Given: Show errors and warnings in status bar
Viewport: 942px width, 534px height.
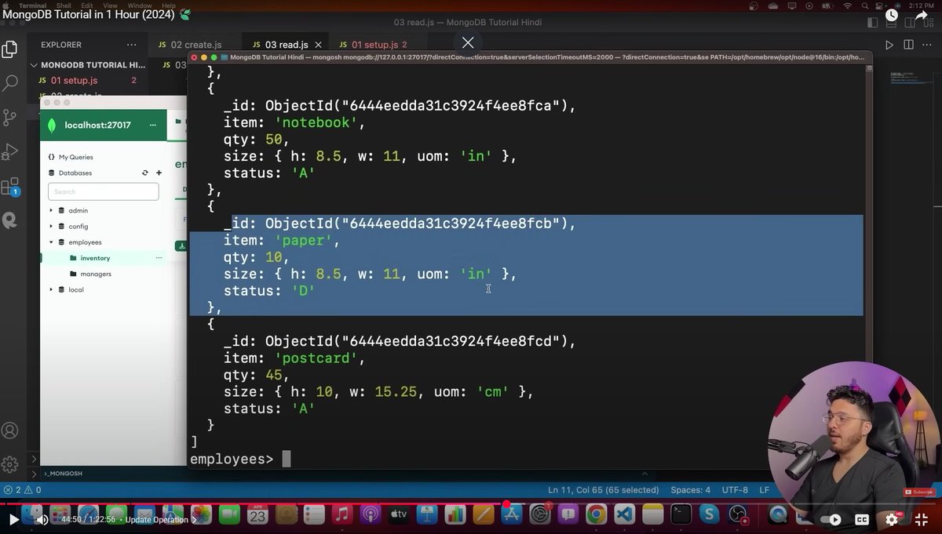Looking at the screenshot, I should pyautogui.click(x=22, y=490).
